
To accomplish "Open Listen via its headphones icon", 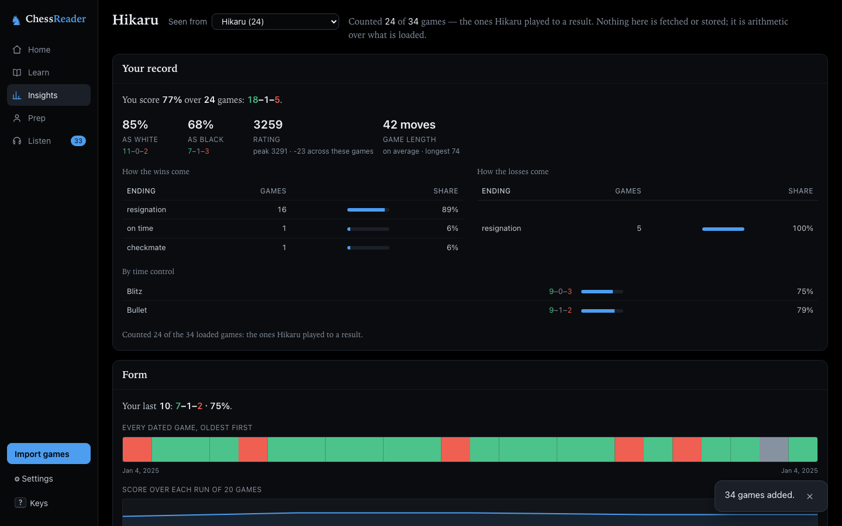I will (x=17, y=141).
